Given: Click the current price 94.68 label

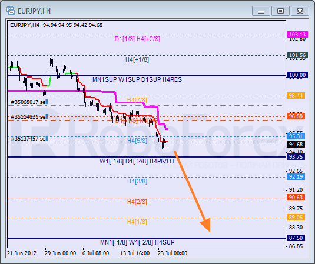Looking at the screenshot, I should pos(296,145).
